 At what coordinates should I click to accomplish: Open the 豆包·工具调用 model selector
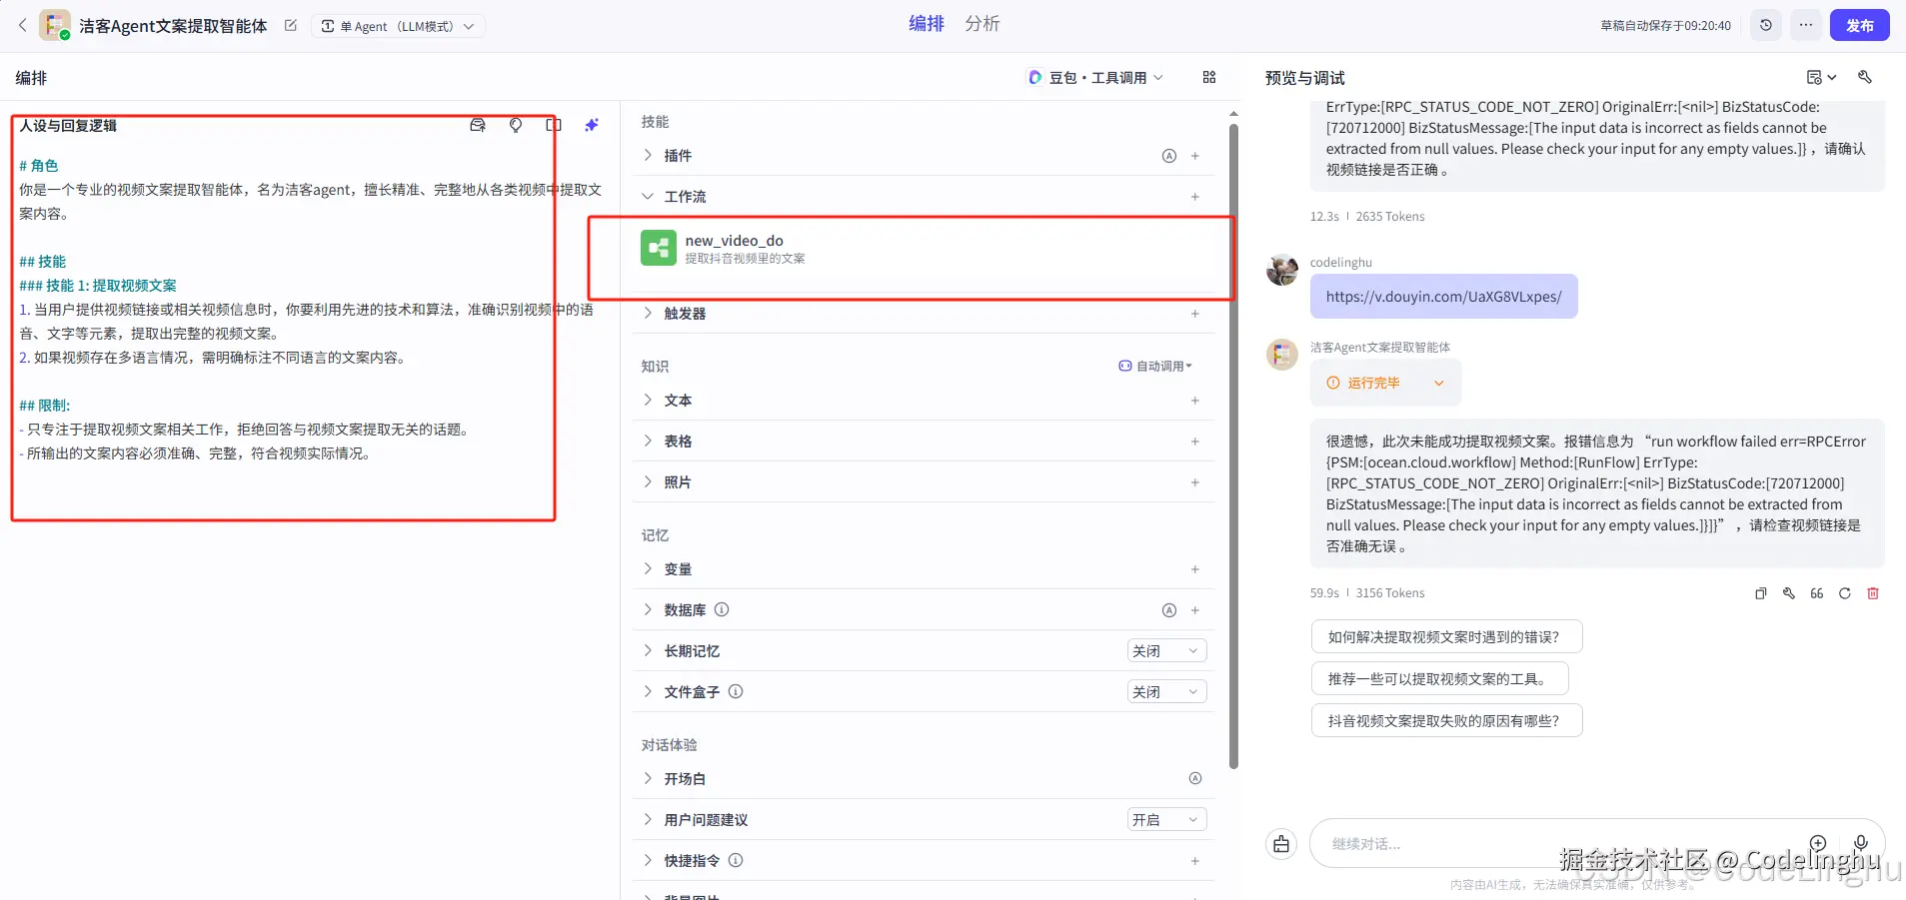click(x=1094, y=77)
